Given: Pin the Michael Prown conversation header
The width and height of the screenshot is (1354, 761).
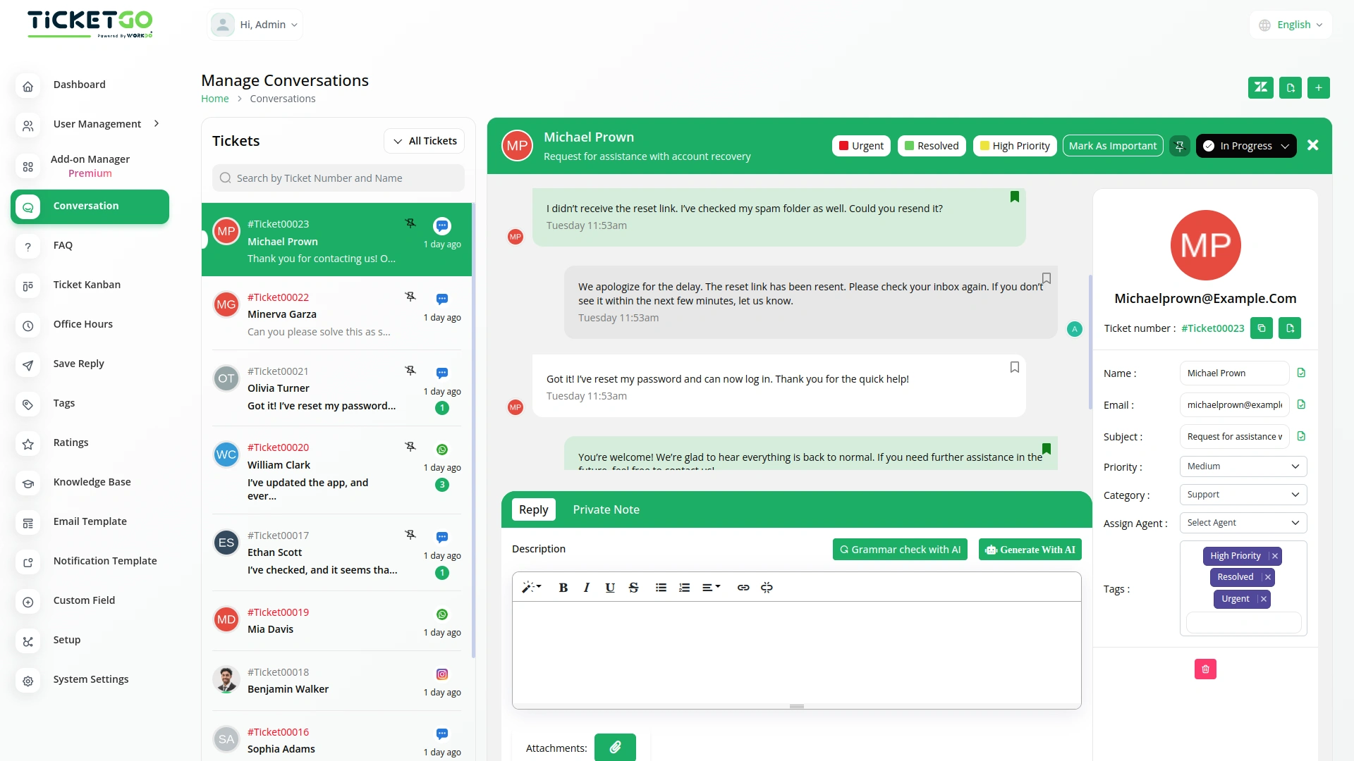Looking at the screenshot, I should click(x=1179, y=145).
